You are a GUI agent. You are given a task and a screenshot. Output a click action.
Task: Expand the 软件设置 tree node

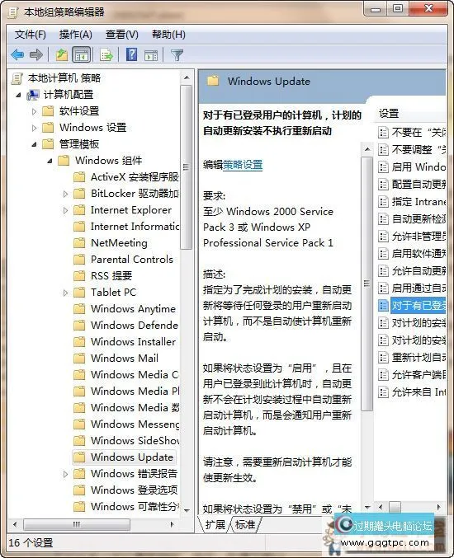(x=34, y=111)
